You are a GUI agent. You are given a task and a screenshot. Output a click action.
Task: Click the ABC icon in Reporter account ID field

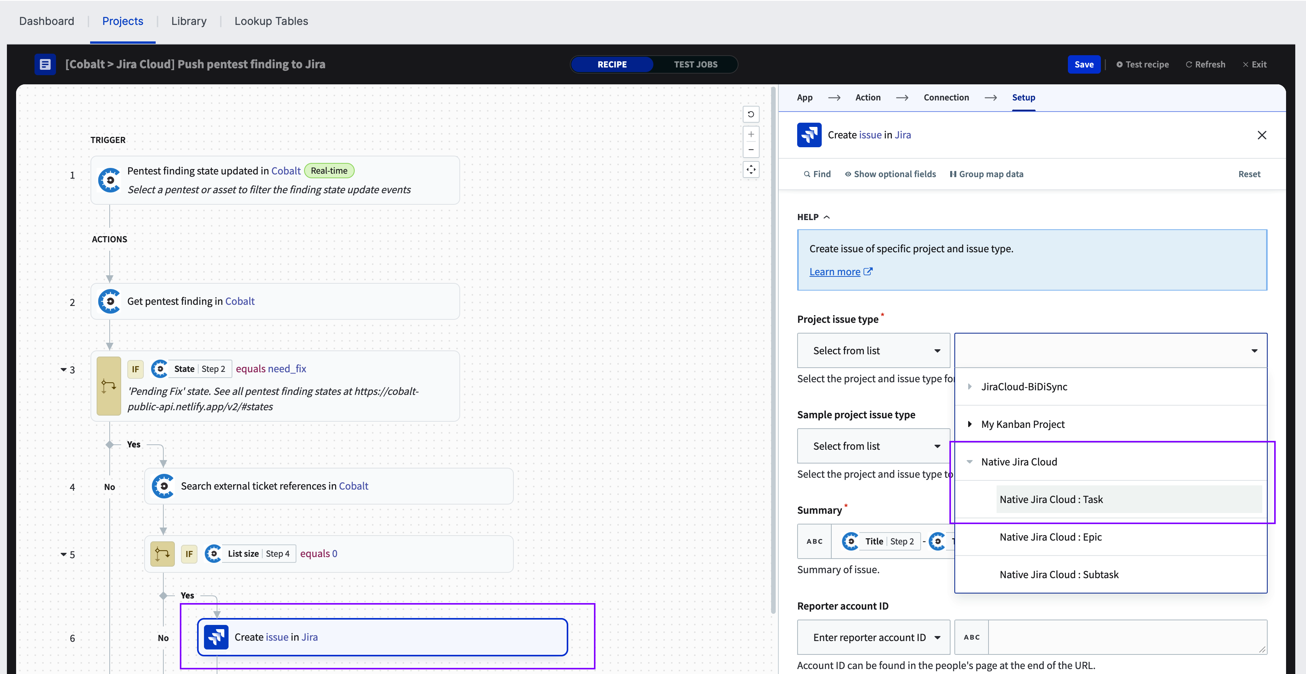(x=971, y=637)
